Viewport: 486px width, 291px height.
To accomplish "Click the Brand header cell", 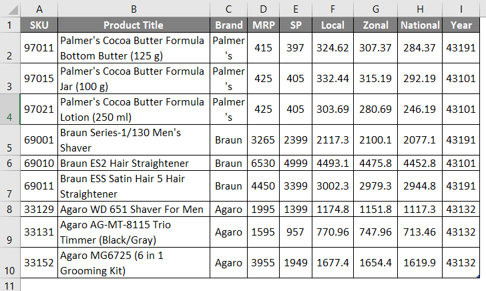I will click(x=229, y=25).
